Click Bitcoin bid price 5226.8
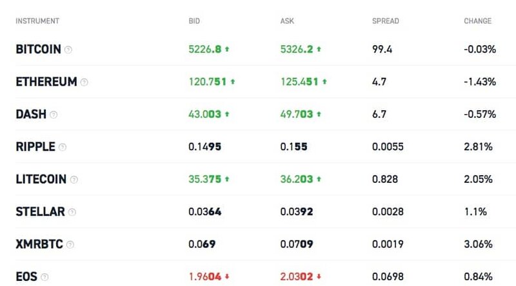The image size is (516, 286). [205, 50]
